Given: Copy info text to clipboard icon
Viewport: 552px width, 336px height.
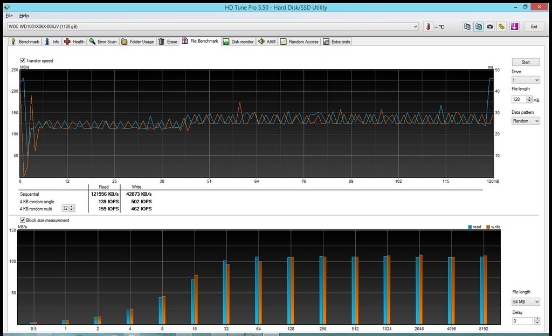Looking at the screenshot, I should 467,26.
